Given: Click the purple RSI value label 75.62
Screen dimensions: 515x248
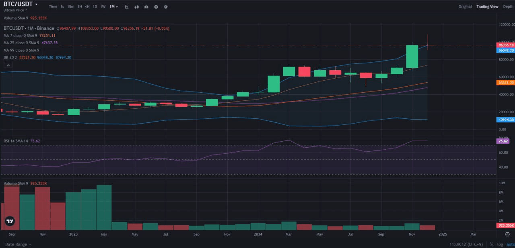Looking at the screenshot, I should pyautogui.click(x=503, y=141).
